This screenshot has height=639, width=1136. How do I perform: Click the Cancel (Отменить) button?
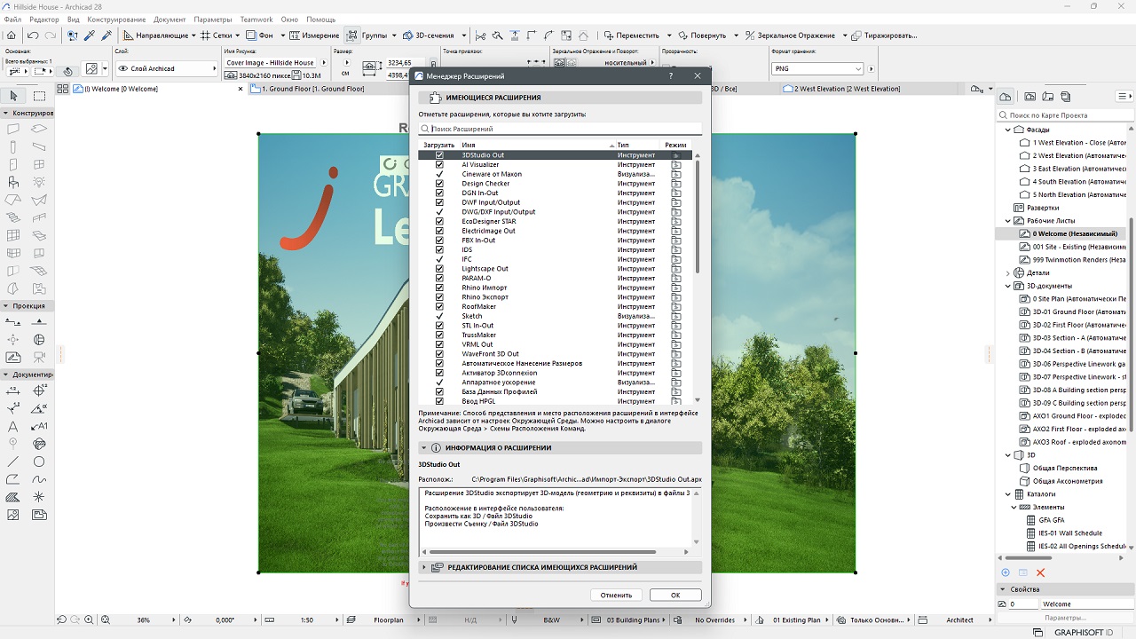pyautogui.click(x=616, y=595)
